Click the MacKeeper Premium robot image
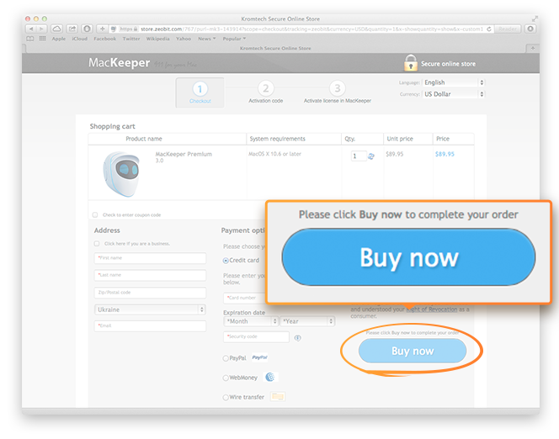559x439 pixels. pyautogui.click(x=121, y=174)
